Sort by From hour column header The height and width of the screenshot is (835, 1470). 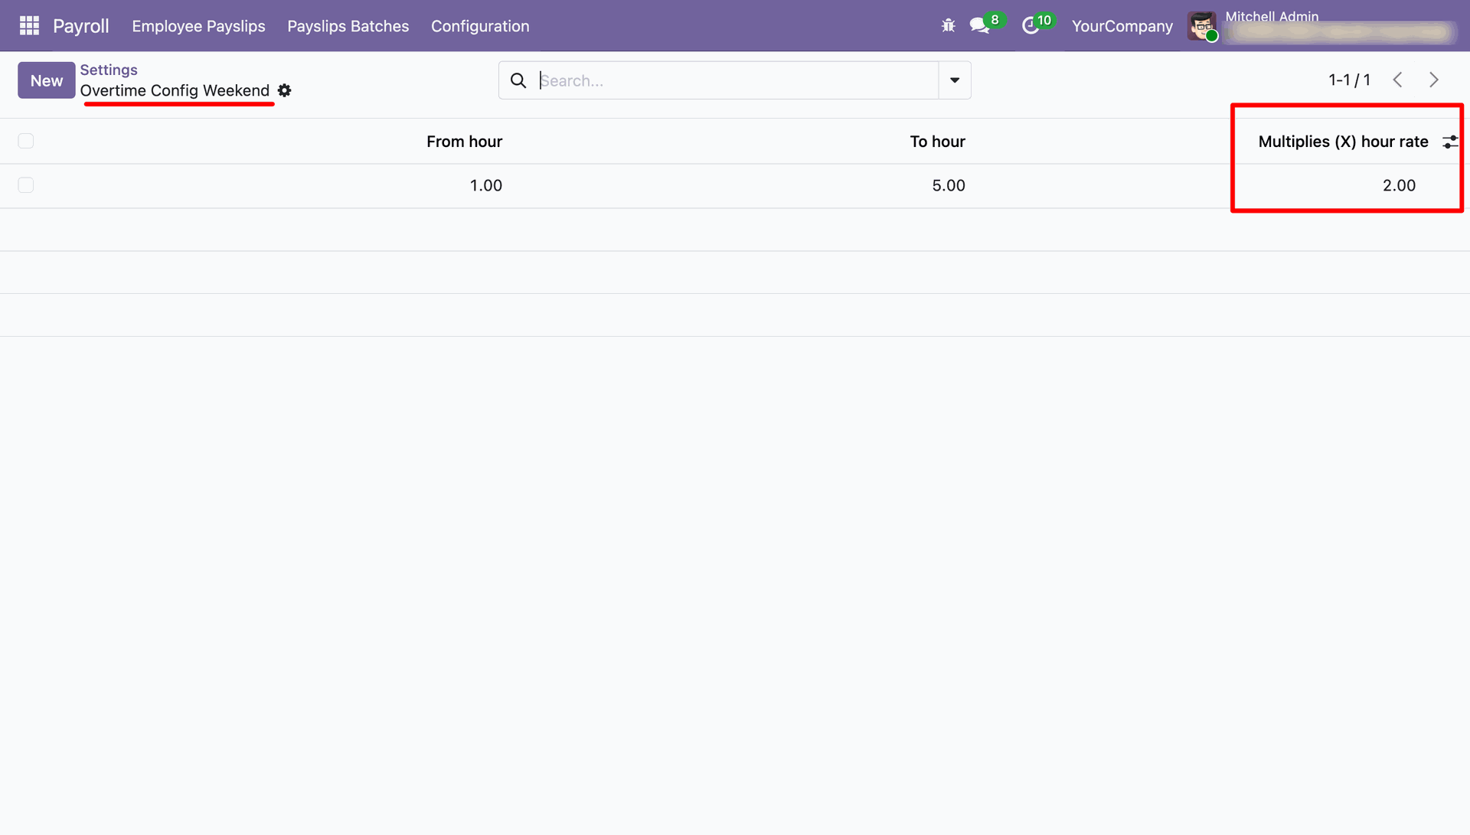(x=464, y=142)
